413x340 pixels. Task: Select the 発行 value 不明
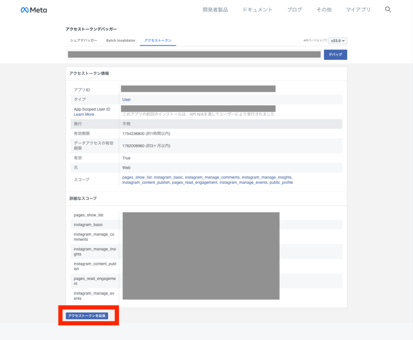point(126,124)
